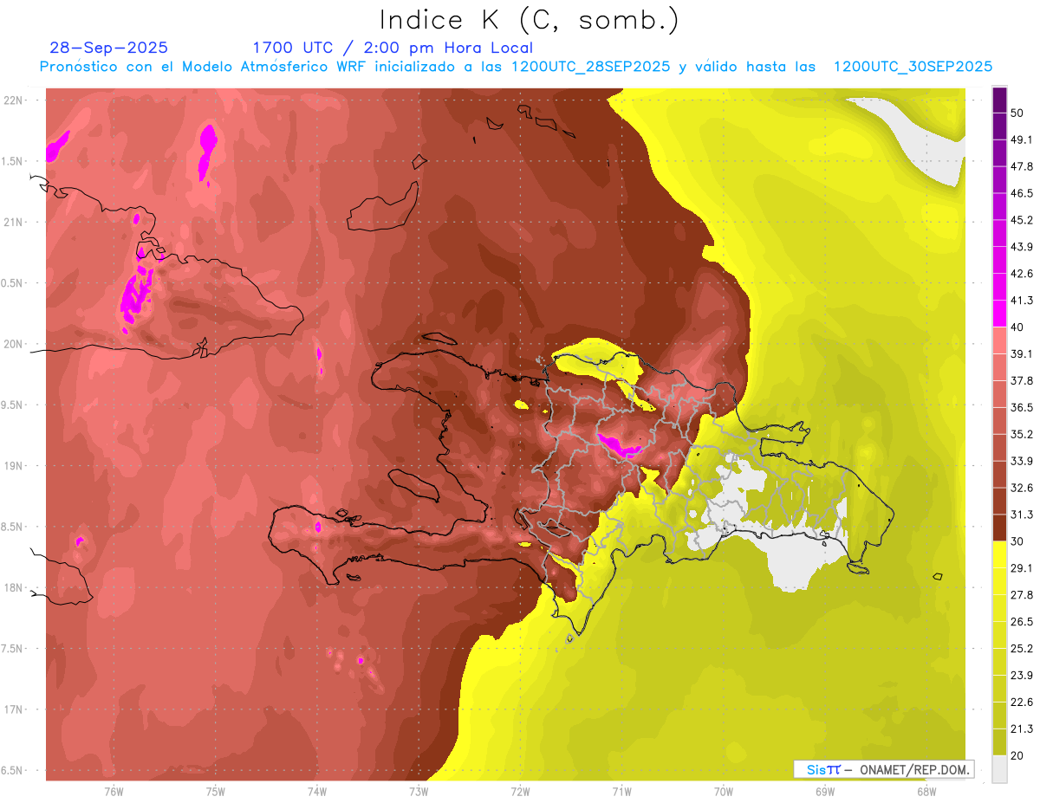The height and width of the screenshot is (803, 1040).
Task: Click the 45.2 colorbar value
Action: pyautogui.click(x=1023, y=220)
